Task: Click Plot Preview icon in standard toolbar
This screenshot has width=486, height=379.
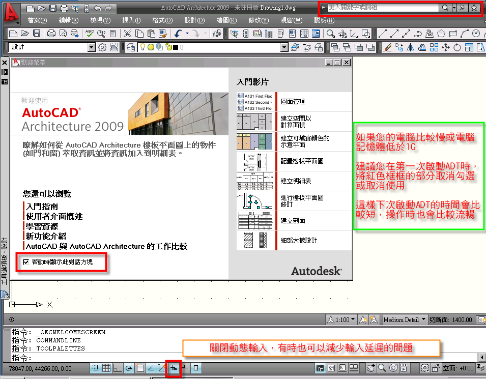Action: click(x=63, y=34)
